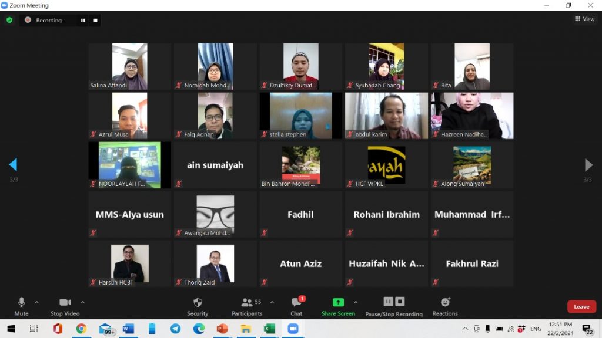
Task: Open the View layout menu
Action: click(x=584, y=19)
